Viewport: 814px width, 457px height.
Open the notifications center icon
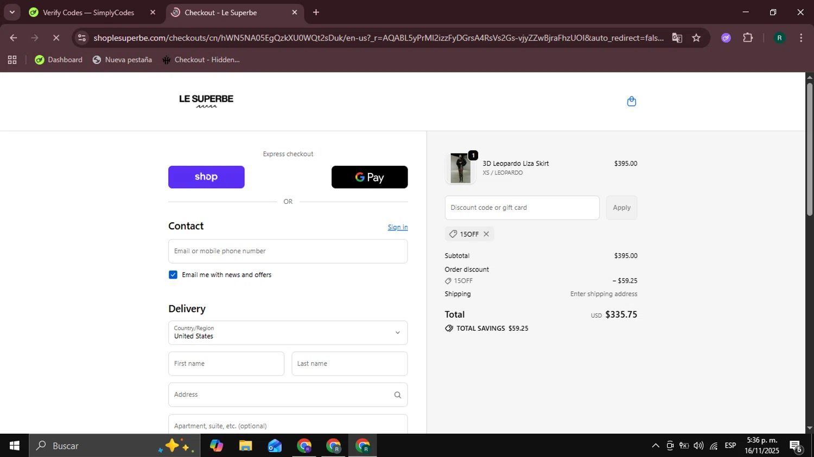796,446
